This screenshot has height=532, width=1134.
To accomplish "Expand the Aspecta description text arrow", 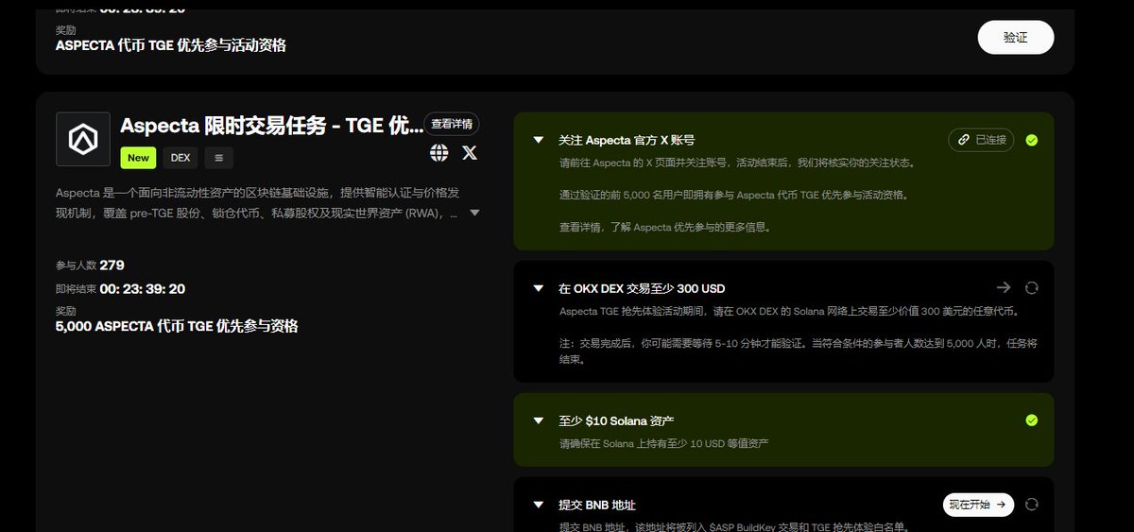I will 475,213.
